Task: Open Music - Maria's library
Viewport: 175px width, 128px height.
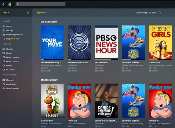Action: (12, 57)
